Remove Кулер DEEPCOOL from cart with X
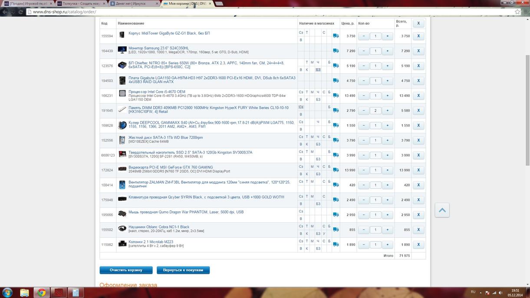This screenshot has width=530, height=298. (418, 125)
